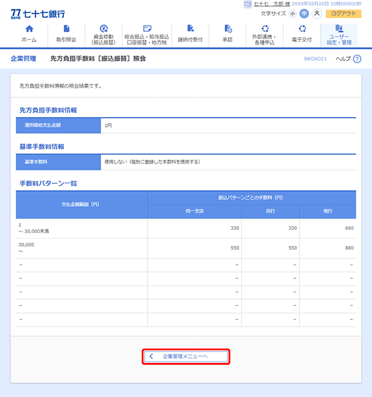The height and width of the screenshot is (397, 372).
Task: Click the ヘルプ text link
Action: [x=342, y=59]
